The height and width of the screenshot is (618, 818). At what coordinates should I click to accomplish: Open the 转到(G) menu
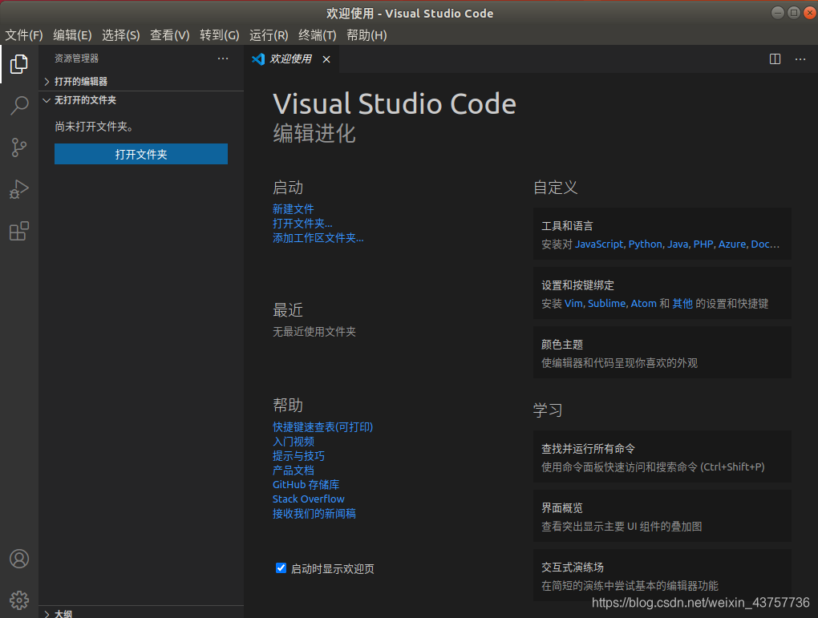[x=220, y=35]
